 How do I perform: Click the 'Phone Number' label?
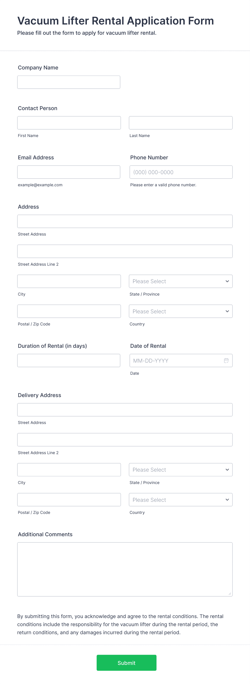click(149, 157)
